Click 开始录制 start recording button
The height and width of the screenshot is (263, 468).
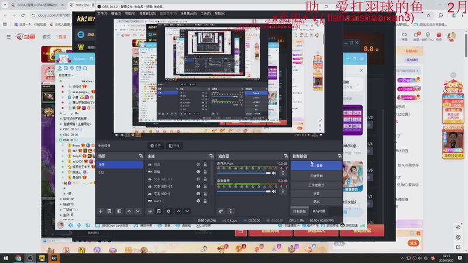316,176
